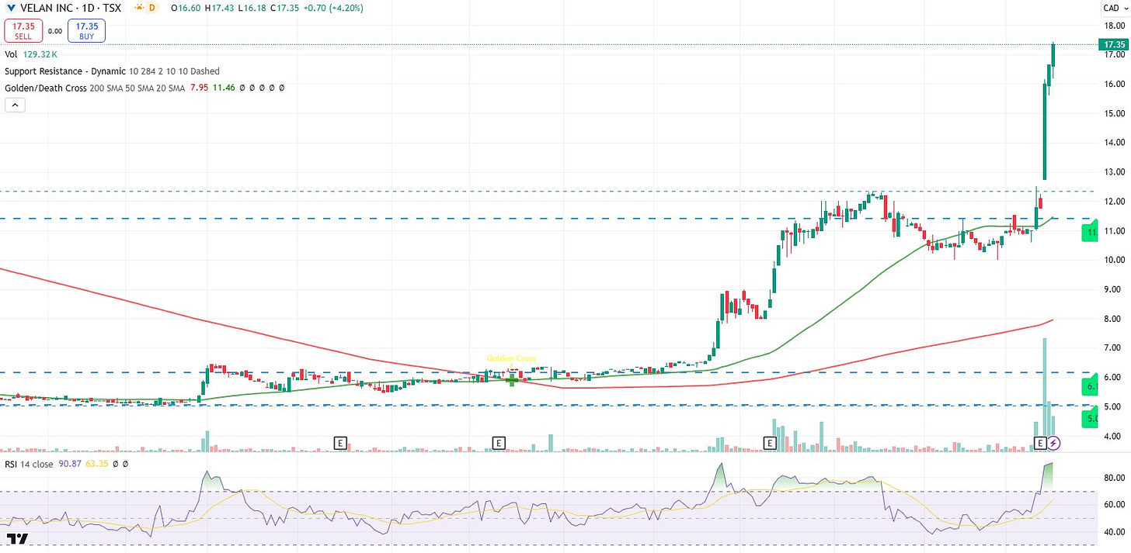Click the 0.00 spread between Sell and Buy

pos(54,32)
